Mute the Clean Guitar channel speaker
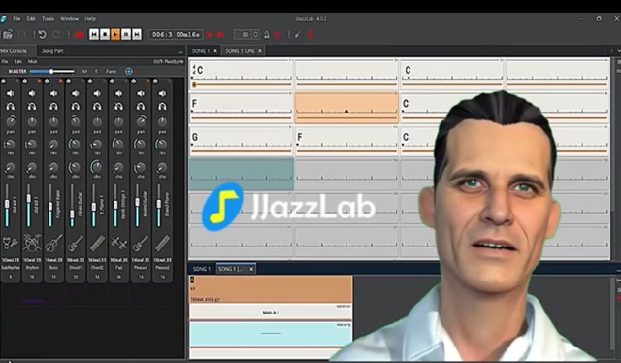The height and width of the screenshot is (363, 621). click(x=76, y=93)
